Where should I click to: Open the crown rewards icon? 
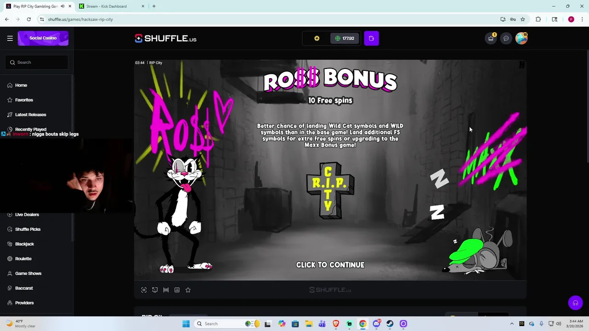point(491,38)
